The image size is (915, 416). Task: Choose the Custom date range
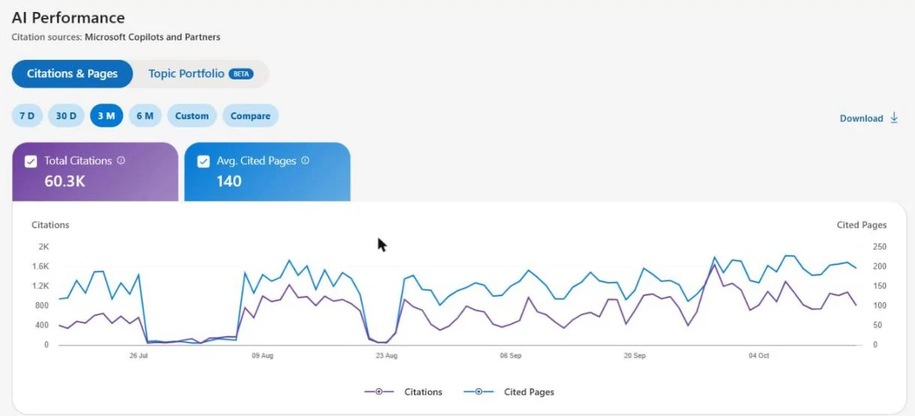coord(192,116)
